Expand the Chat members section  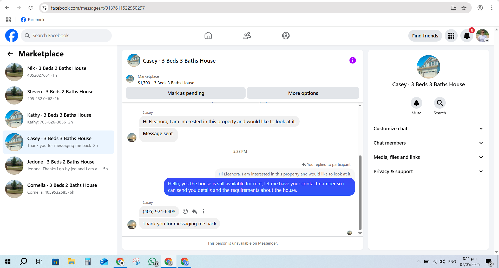pos(428,143)
